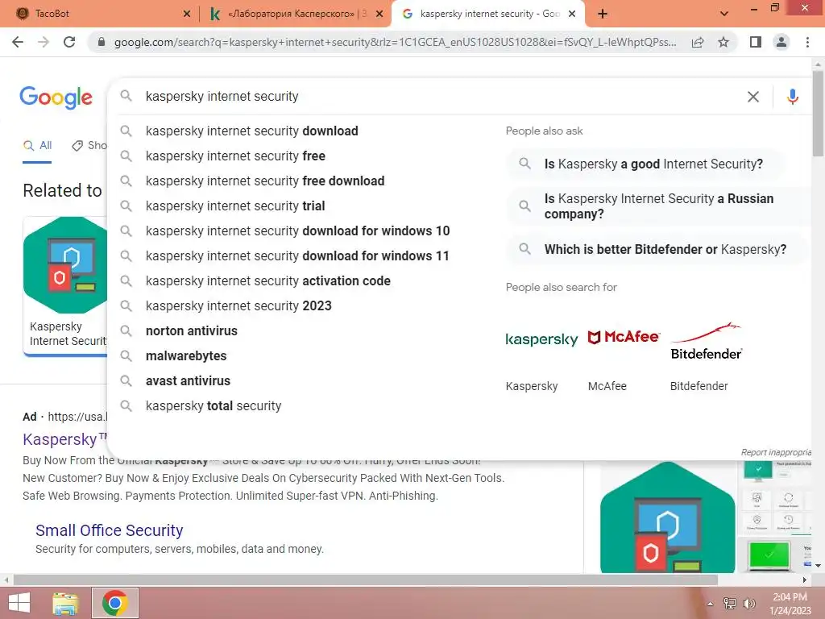825x619 pixels.
Task: Click the Chrome taskbar icon
Action: pyautogui.click(x=115, y=603)
